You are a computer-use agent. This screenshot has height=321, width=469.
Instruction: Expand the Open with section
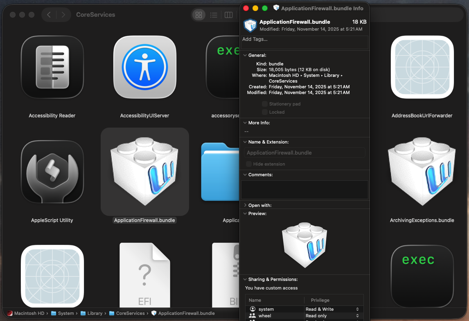[245, 205]
